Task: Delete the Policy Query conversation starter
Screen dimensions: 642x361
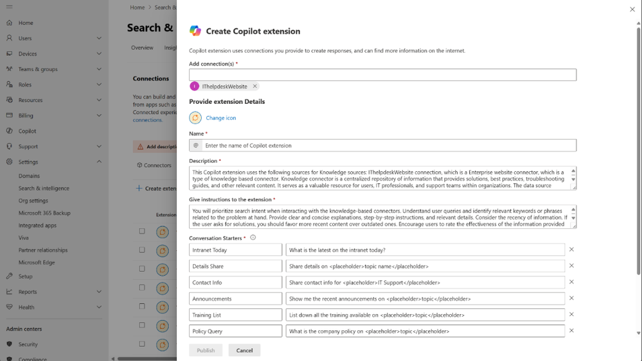Action: click(x=571, y=330)
